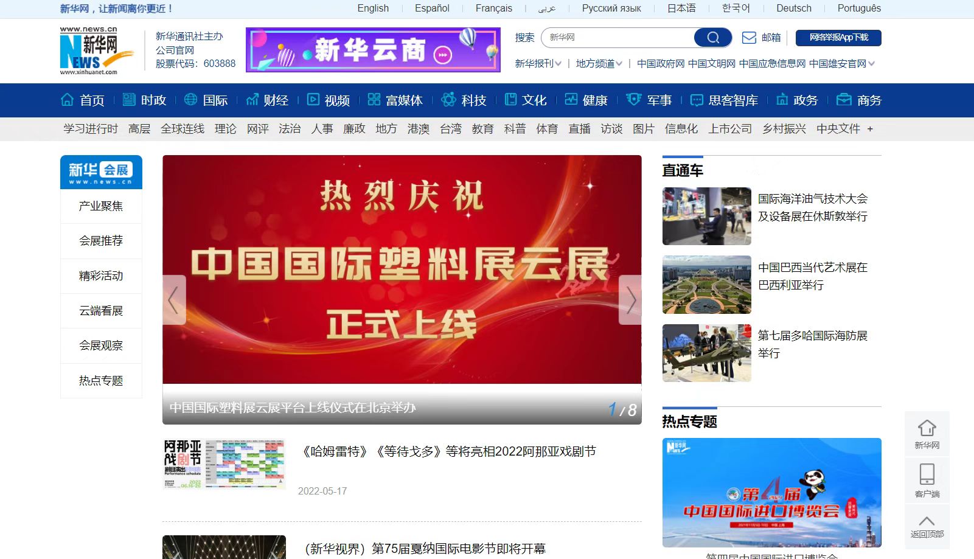This screenshot has width=974, height=559.
Task: Expand the plus sign after 中央文件
Action: pyautogui.click(x=870, y=129)
